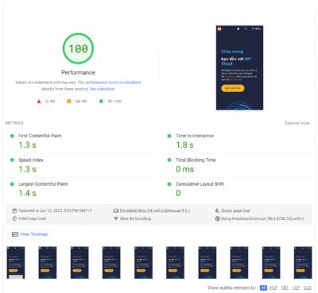This screenshot has height=293, width=318.
Task: Select the LCP audits filter
Action: pyautogui.click(x=296, y=287)
